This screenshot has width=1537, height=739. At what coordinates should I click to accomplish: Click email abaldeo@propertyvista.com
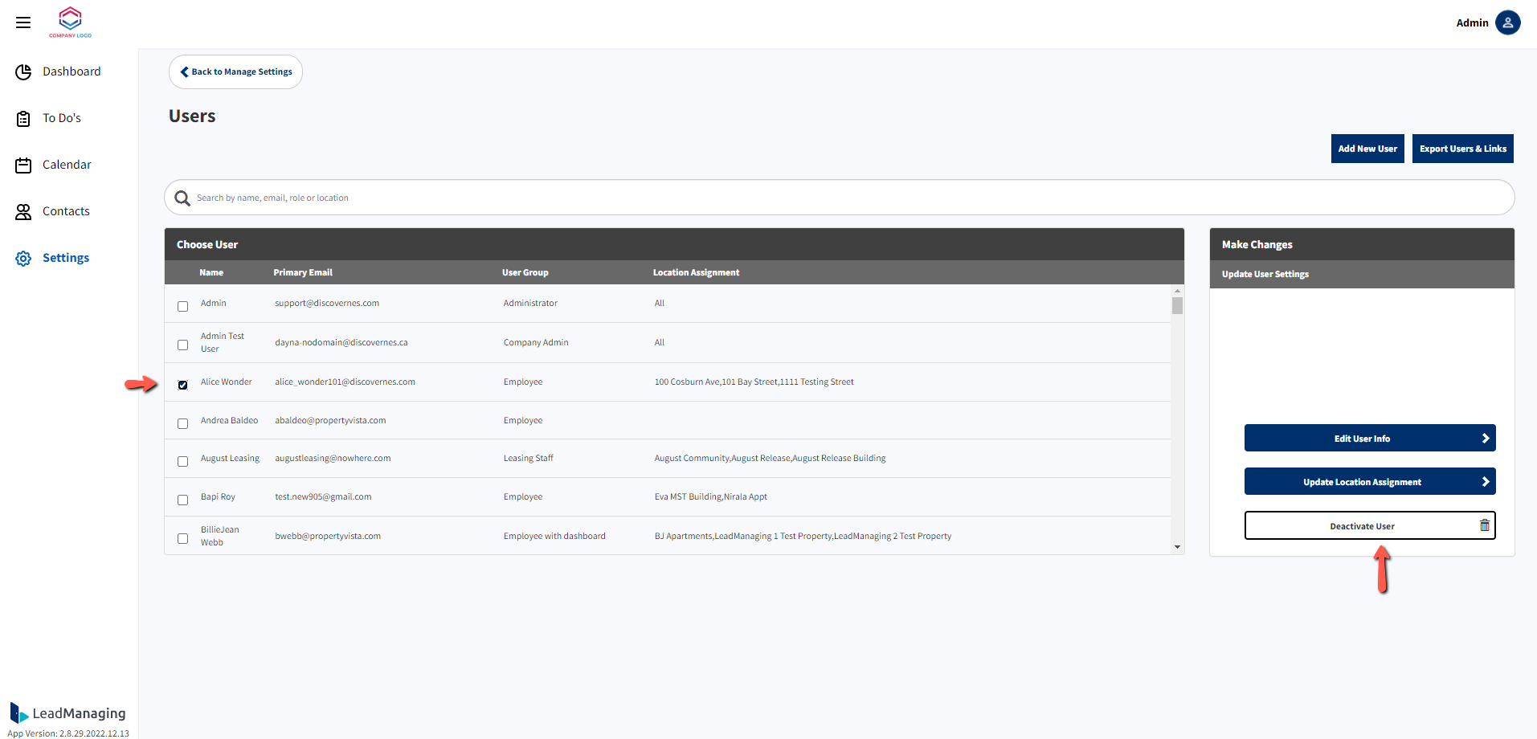(330, 421)
